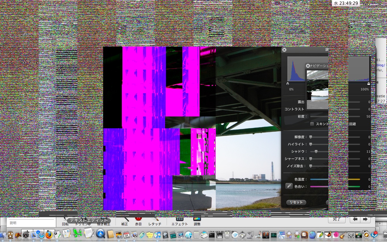Click the 赤目 (red-eye) tool icon

pyautogui.click(x=138, y=219)
